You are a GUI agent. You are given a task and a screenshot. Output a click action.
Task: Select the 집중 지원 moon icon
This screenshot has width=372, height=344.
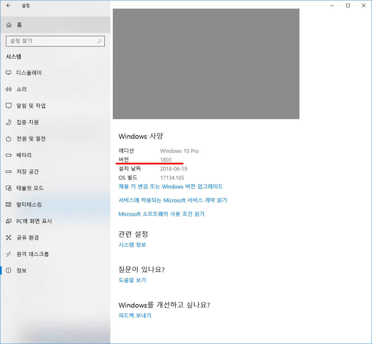[x=9, y=122]
